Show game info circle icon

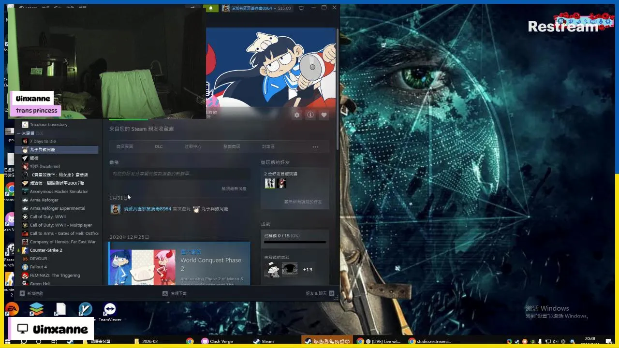310,115
